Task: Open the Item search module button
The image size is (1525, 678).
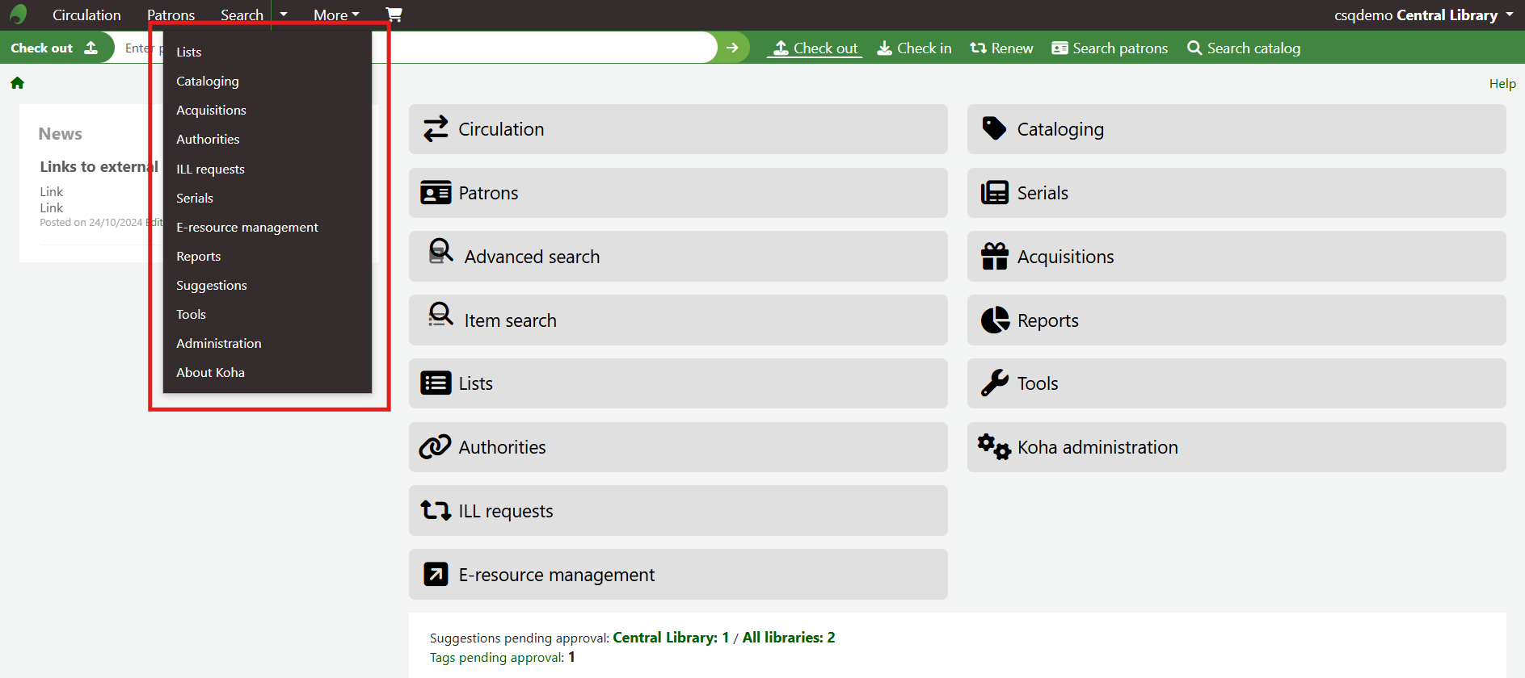Action: pyautogui.click(x=678, y=320)
